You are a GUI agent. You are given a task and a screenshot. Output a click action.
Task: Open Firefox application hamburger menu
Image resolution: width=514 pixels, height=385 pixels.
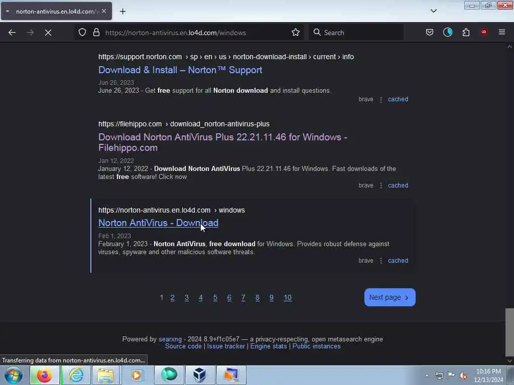click(502, 32)
